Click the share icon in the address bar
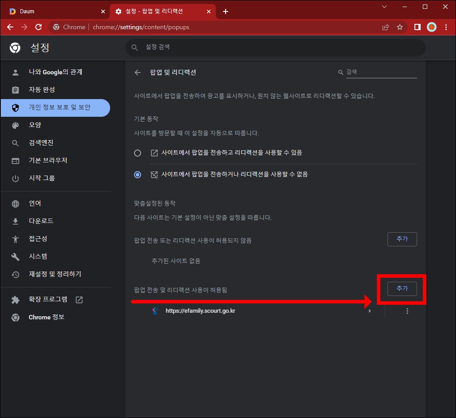The image size is (456, 418). coord(385,27)
